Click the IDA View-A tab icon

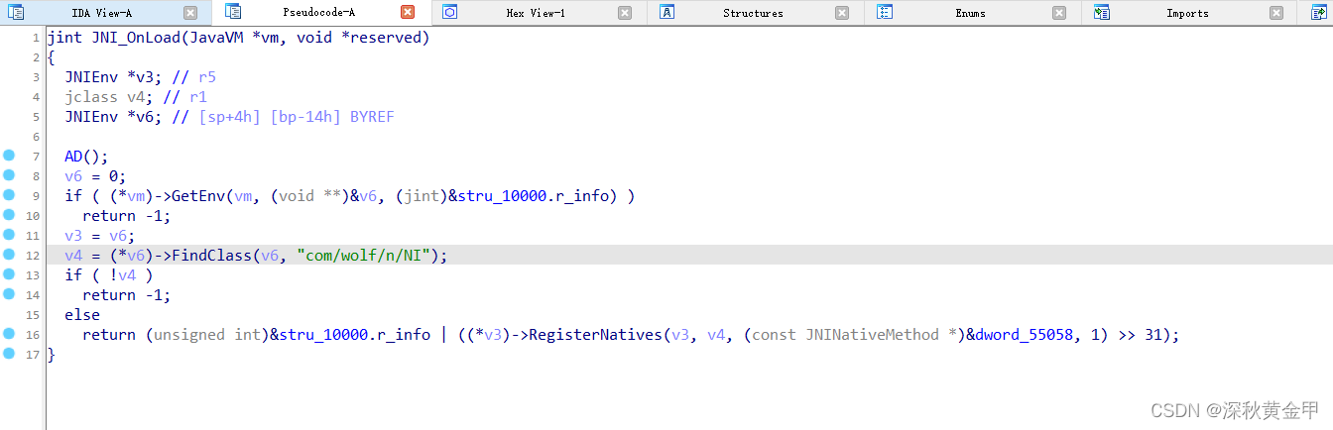point(16,13)
